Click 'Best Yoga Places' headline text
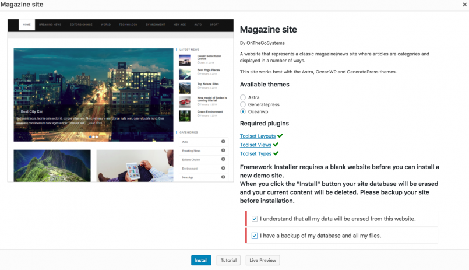This screenshot has height=270, width=469. click(x=209, y=70)
